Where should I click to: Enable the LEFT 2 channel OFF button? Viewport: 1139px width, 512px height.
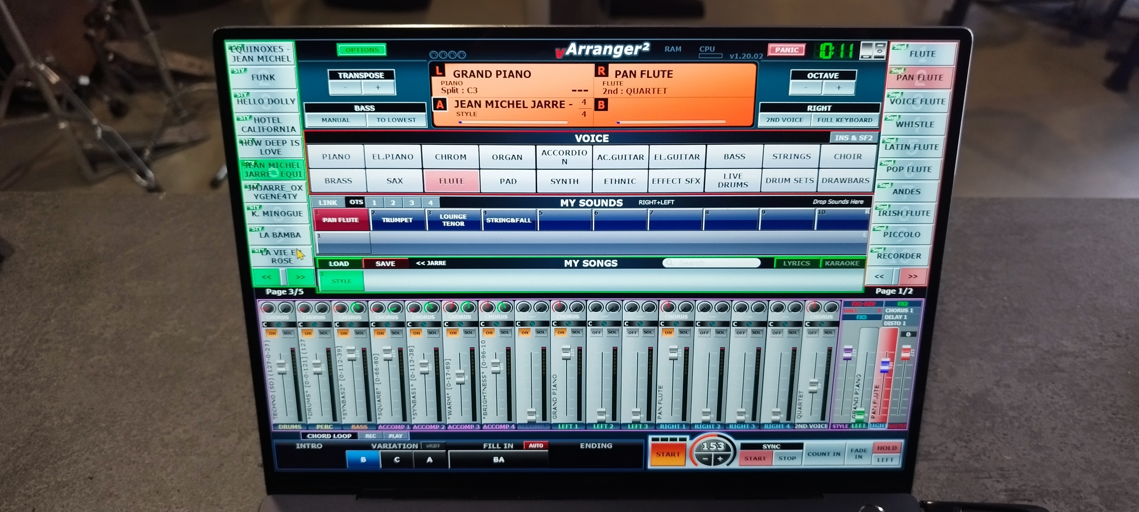[x=596, y=333]
